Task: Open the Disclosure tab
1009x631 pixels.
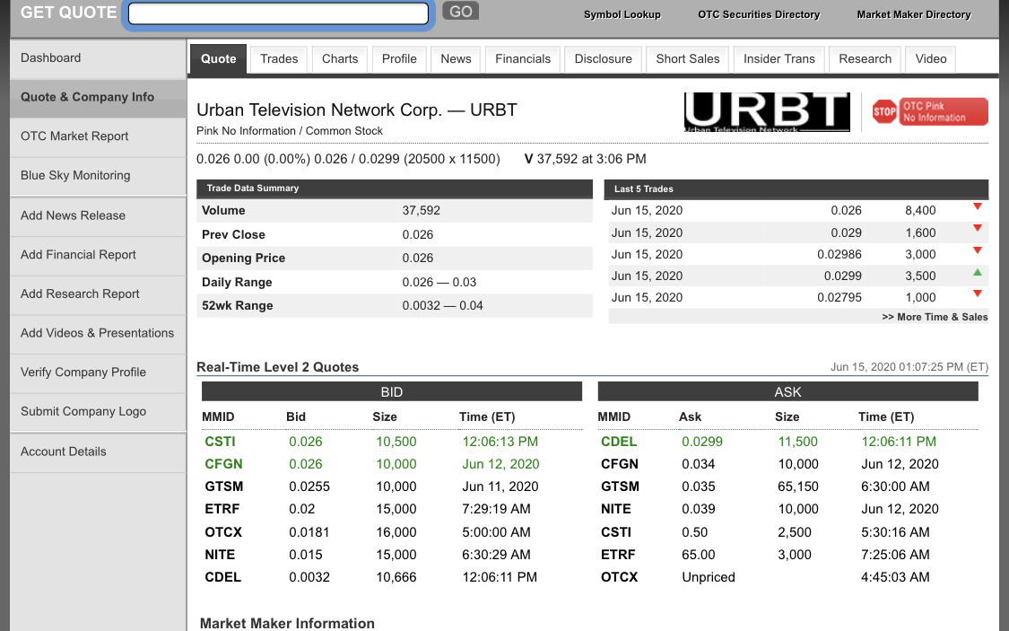Action: pos(603,58)
